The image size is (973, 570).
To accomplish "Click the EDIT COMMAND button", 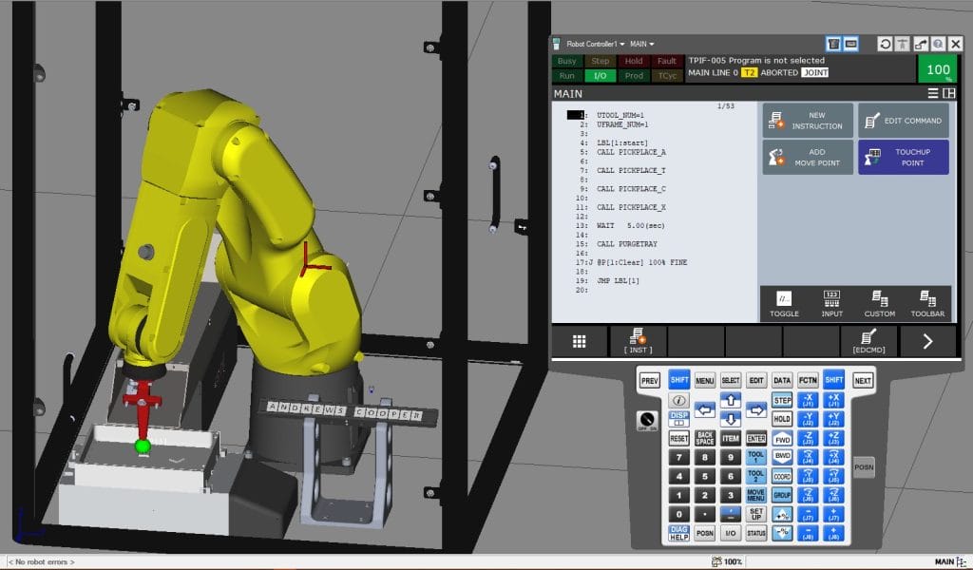I will click(x=903, y=119).
